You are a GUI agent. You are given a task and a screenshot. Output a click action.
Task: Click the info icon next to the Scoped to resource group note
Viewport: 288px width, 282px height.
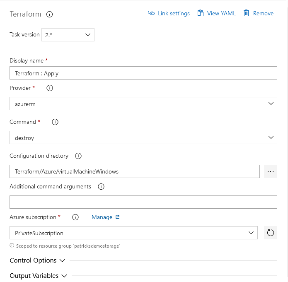[12, 246]
